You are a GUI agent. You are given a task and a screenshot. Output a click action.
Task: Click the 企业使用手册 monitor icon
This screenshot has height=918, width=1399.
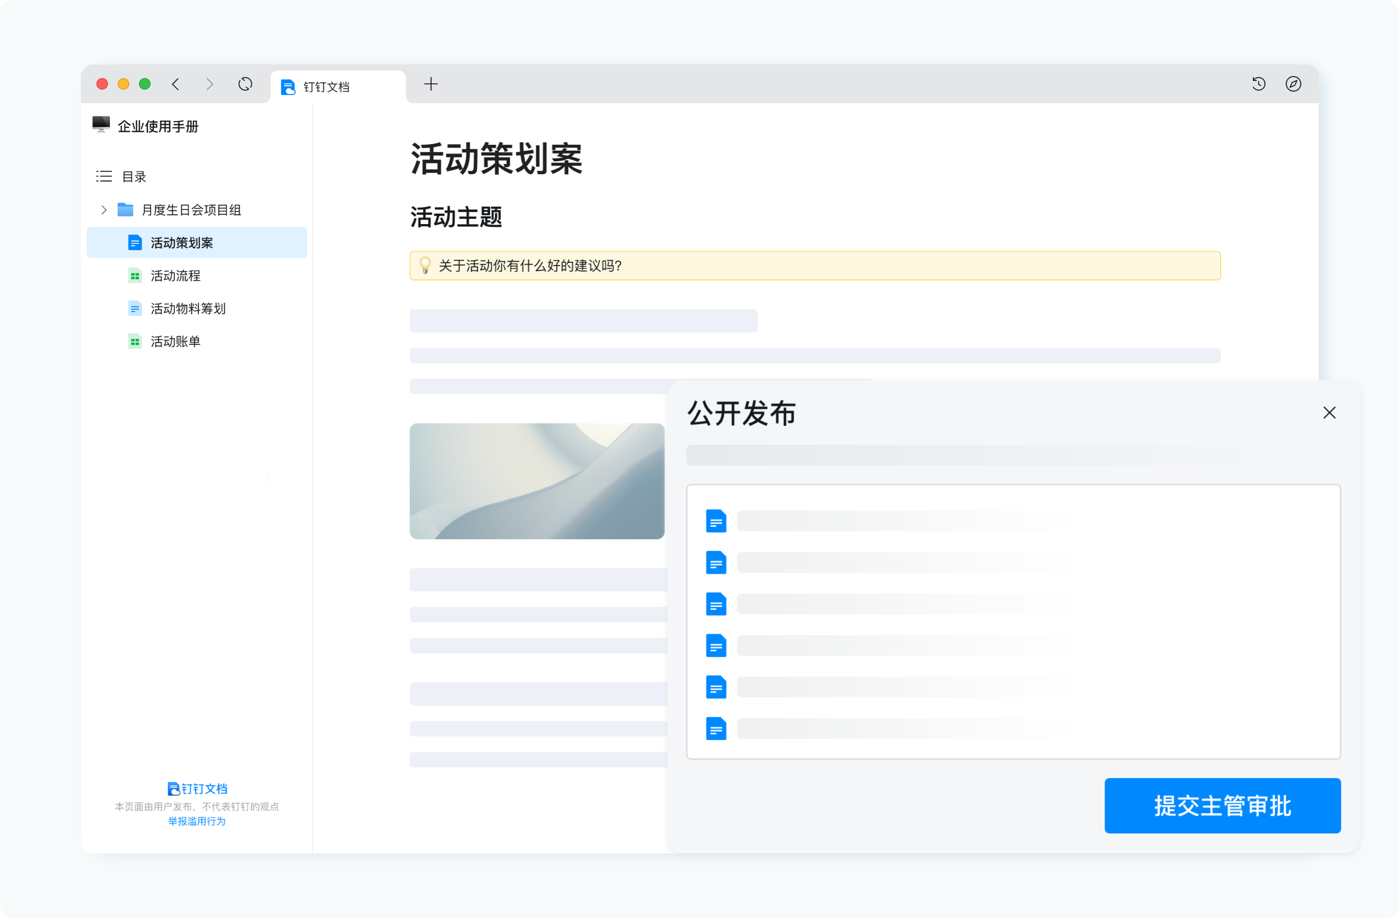(x=101, y=125)
